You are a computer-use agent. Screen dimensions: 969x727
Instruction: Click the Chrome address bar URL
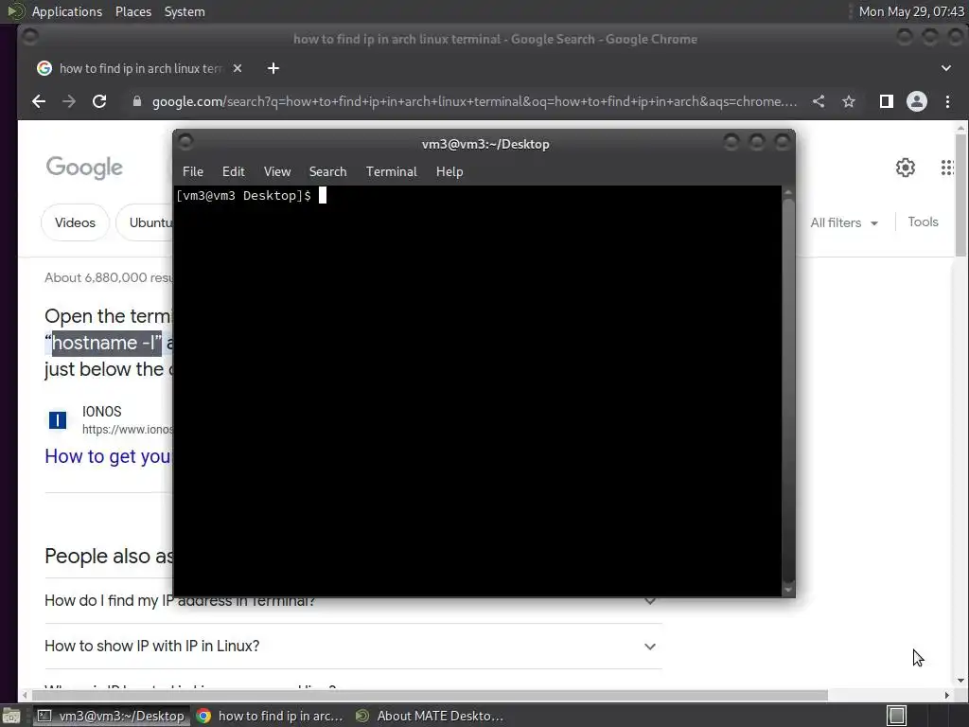coord(474,101)
